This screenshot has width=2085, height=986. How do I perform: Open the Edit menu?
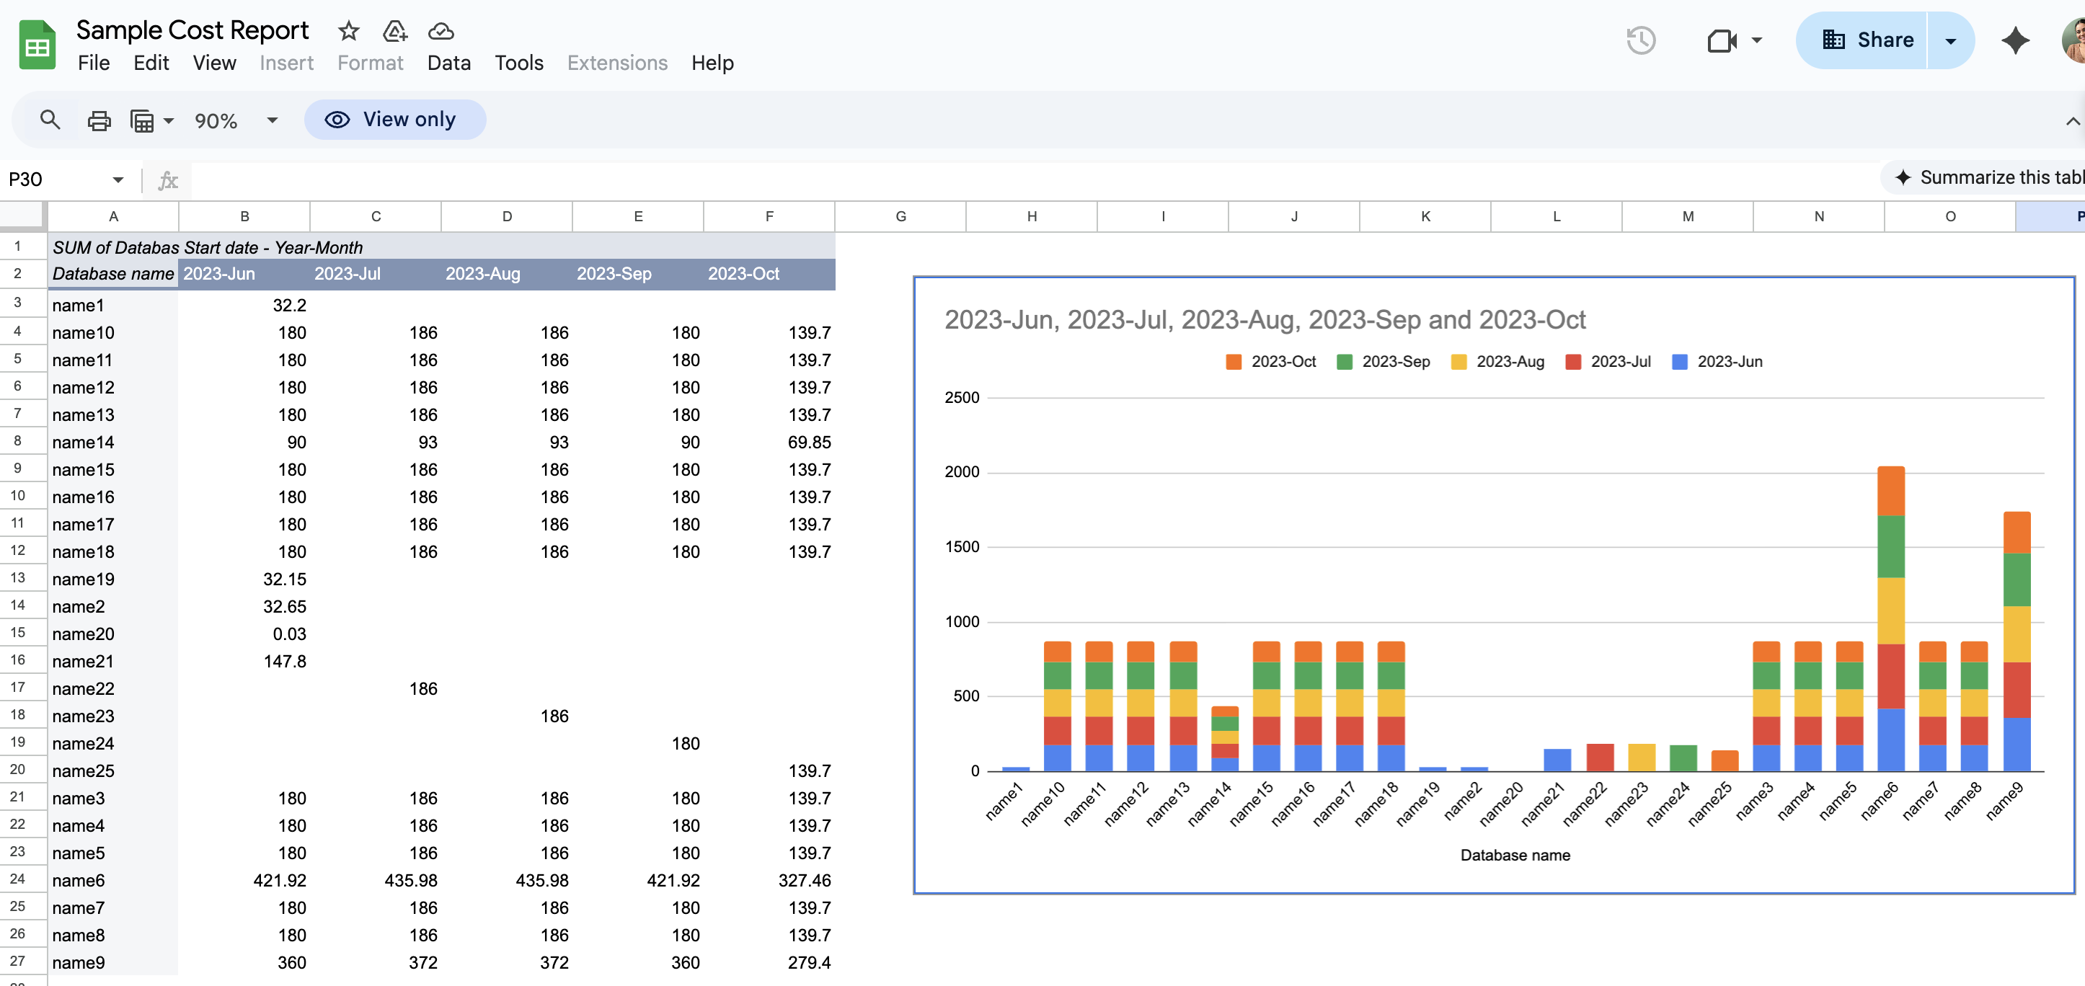[151, 63]
